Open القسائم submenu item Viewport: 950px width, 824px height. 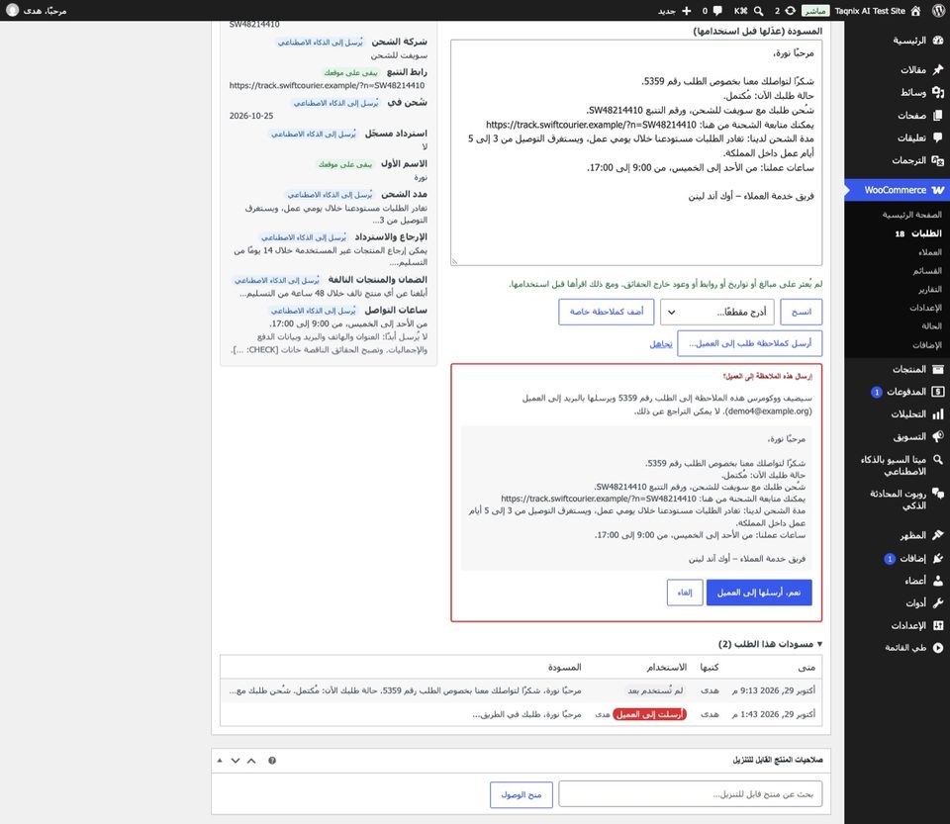click(x=927, y=271)
